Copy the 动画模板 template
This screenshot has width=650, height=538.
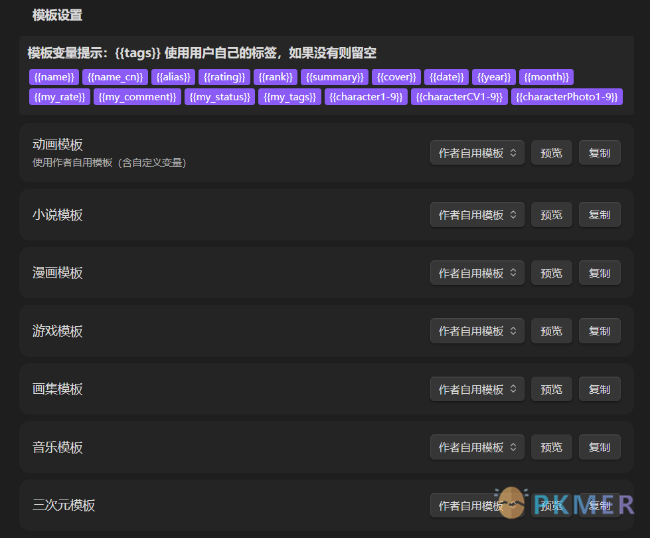point(600,153)
